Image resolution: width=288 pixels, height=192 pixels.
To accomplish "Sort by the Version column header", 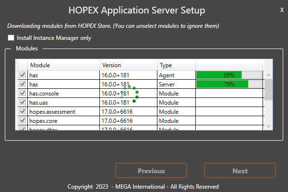I will pyautogui.click(x=128, y=65).
